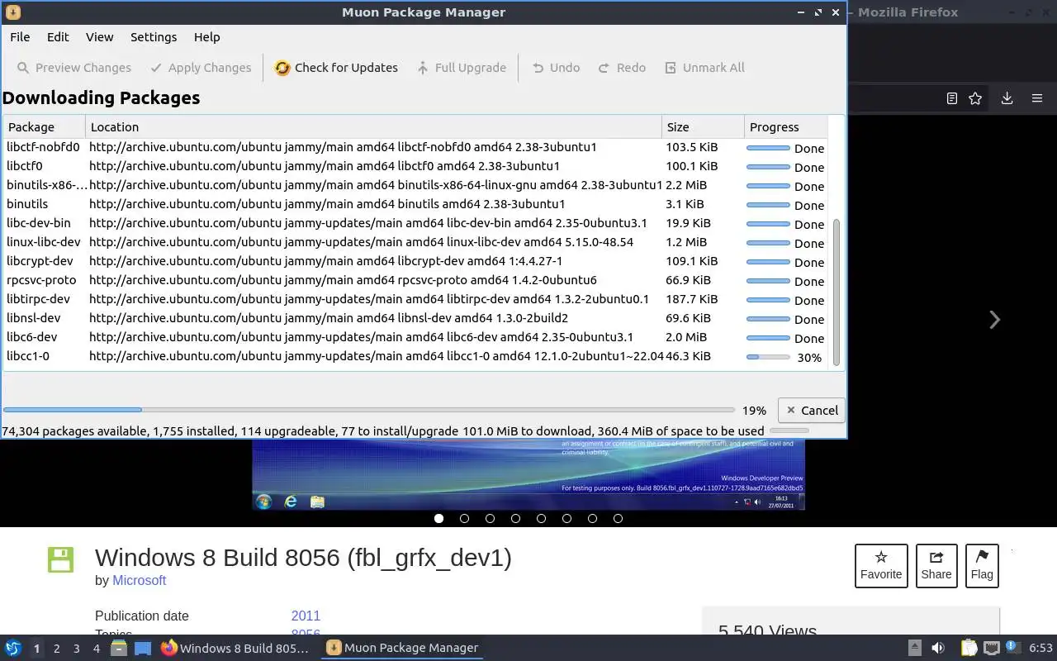Open the Edit menu
1057x661 pixels.
58,37
